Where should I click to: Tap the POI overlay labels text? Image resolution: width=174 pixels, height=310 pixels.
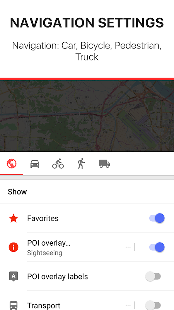(x=58, y=276)
